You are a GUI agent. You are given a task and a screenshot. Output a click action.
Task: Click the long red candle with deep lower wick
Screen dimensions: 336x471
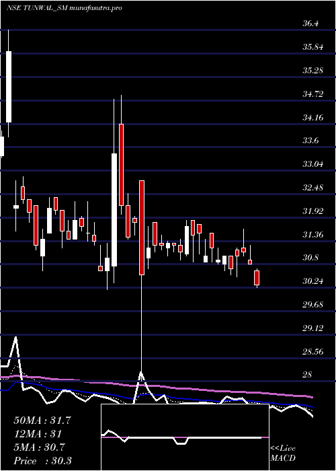point(142,227)
